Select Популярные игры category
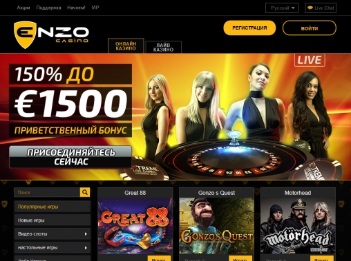Image resolution: width=351 pixels, height=261 pixels. click(53, 207)
